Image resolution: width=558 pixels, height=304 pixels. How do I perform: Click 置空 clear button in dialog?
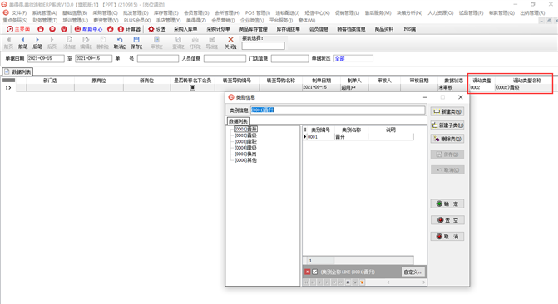click(447, 220)
